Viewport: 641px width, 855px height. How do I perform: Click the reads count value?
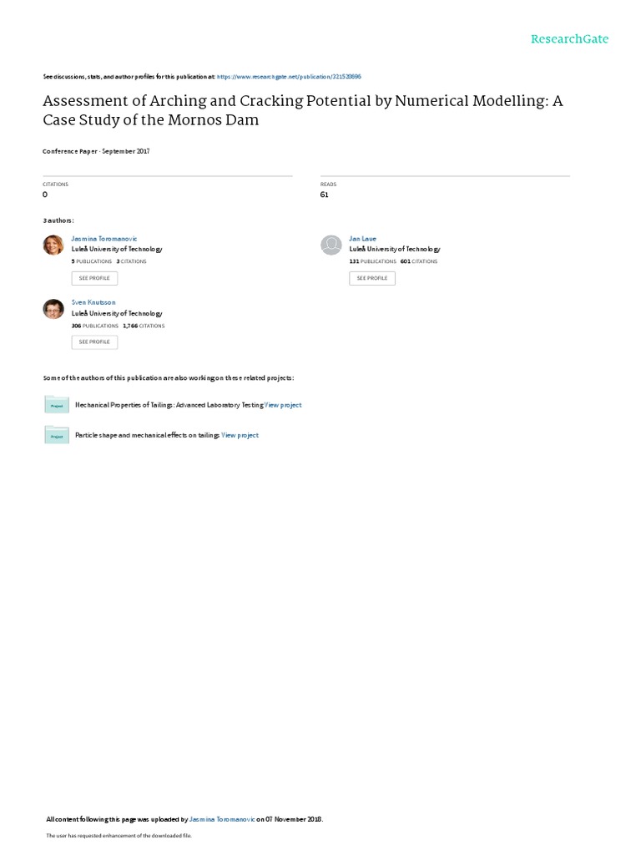coord(324,195)
